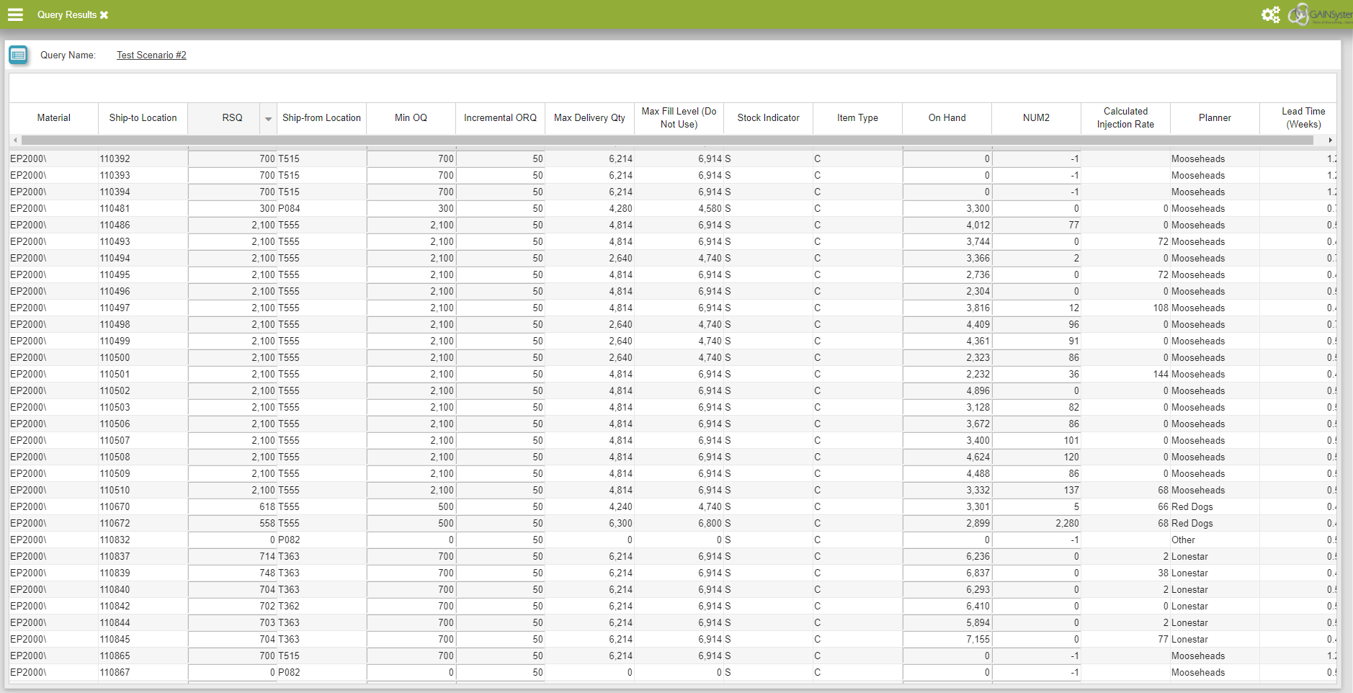1353x693 pixels.
Task: Click the RSQ cell for location 110481
Action: (232, 209)
